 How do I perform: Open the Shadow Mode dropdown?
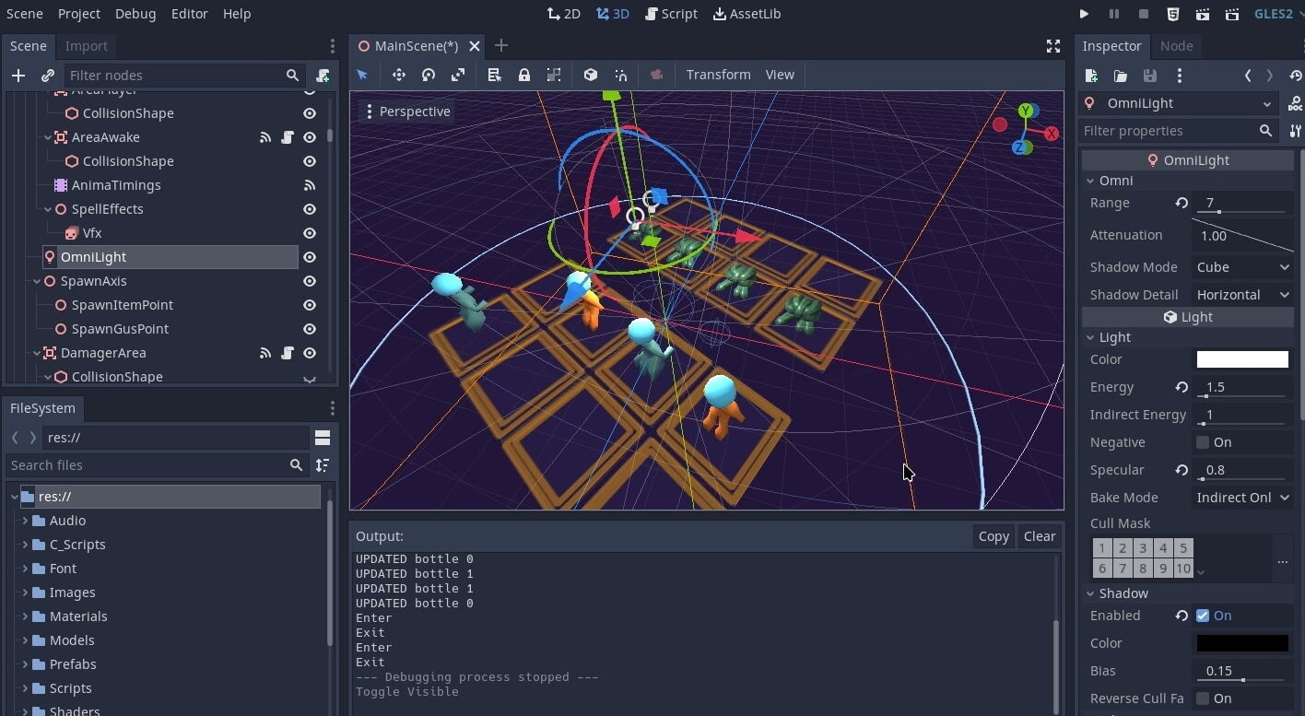coord(1242,267)
